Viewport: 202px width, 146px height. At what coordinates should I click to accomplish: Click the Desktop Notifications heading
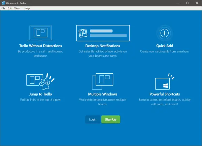pyautogui.click(x=103, y=46)
